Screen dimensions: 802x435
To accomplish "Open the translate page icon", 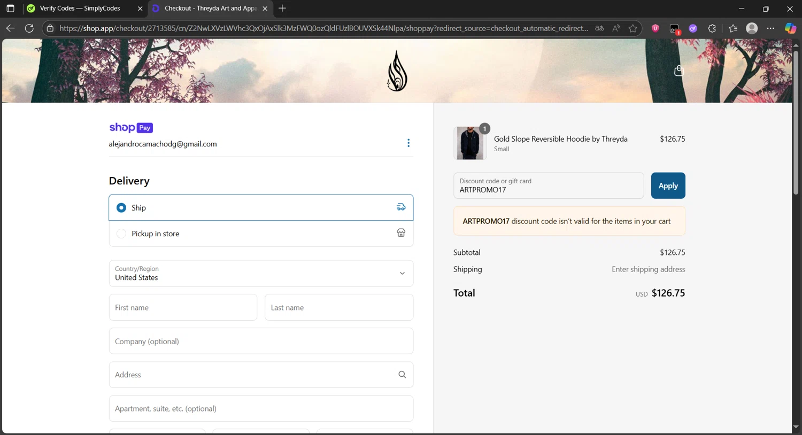I will [599, 28].
